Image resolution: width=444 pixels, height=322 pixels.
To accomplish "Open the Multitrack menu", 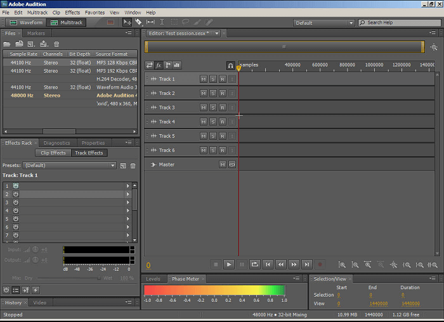I will [x=37, y=13].
